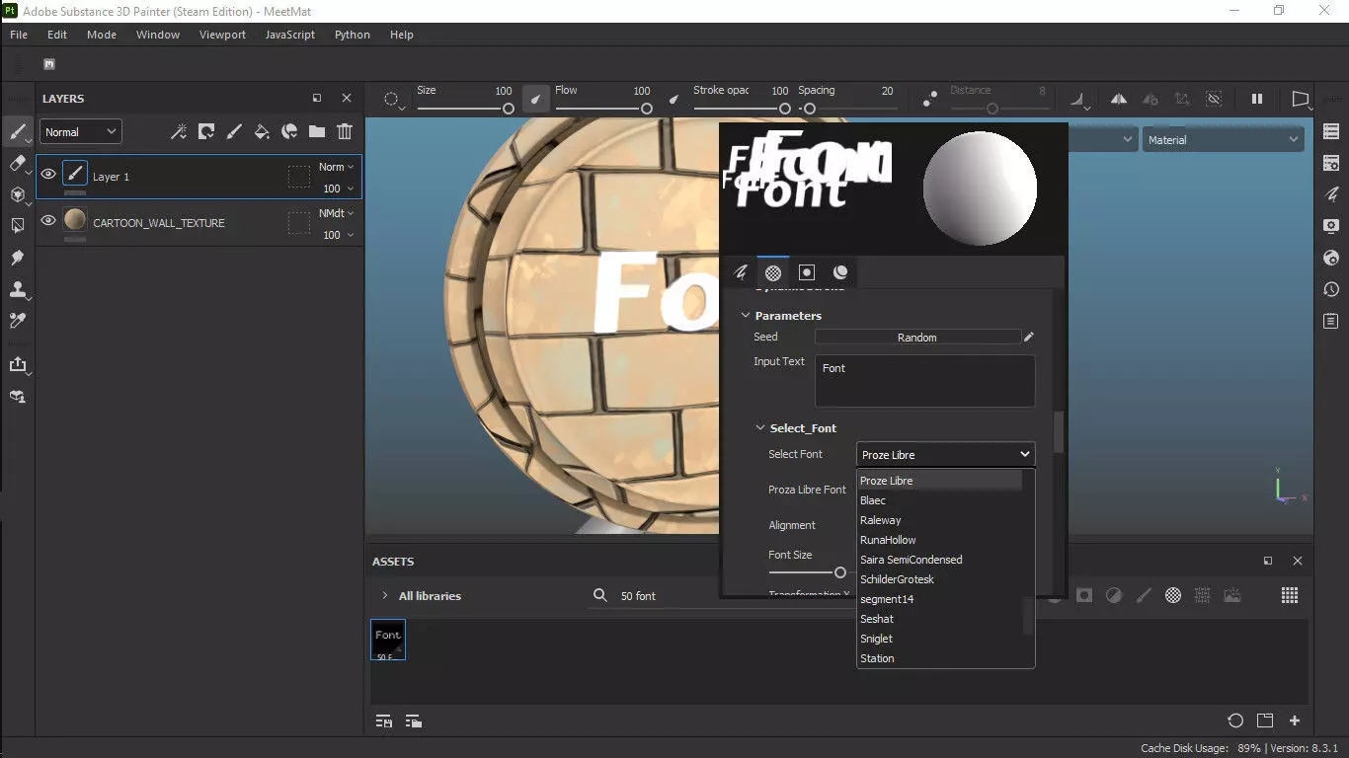Open CARTOON_WALL_TEXTURE NMdt blend mode dropdown
This screenshot has width=1349, height=758.
click(336, 213)
